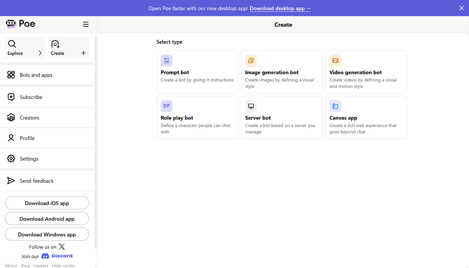The image size is (469, 268).
Task: Click the Explore label text
Action: click(x=15, y=53)
